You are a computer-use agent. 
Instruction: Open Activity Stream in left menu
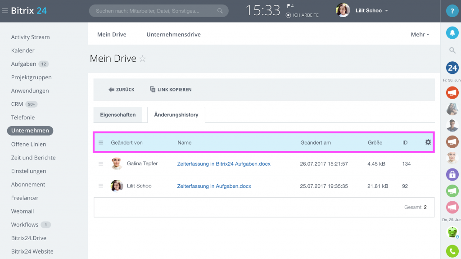(30, 37)
